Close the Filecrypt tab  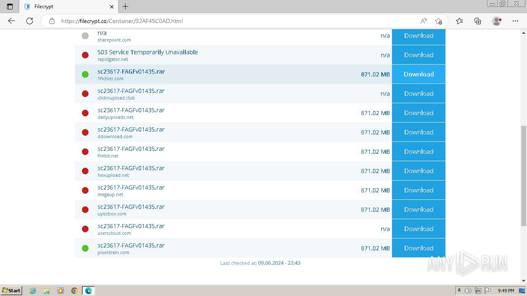[112, 7]
